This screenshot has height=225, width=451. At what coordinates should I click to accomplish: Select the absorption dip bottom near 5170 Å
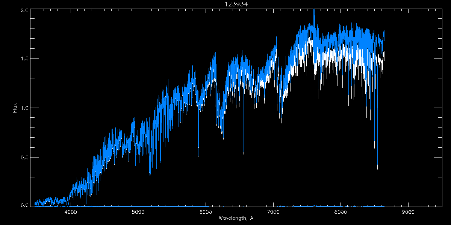[150, 174]
